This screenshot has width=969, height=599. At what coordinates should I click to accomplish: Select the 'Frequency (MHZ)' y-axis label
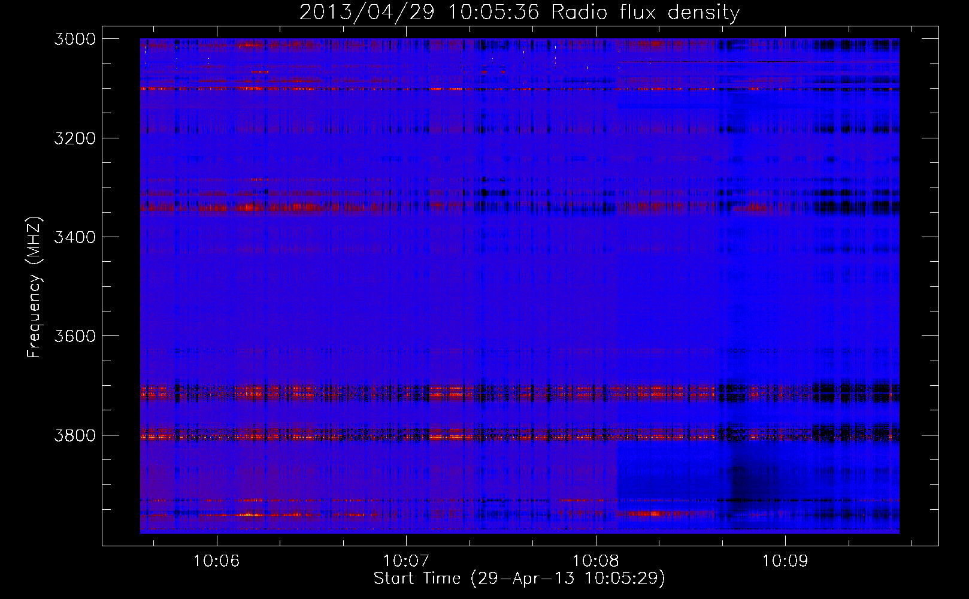tap(34, 287)
